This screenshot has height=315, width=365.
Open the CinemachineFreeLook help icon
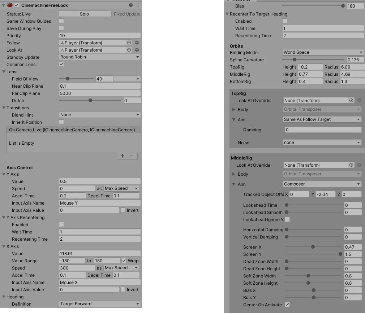130,5
